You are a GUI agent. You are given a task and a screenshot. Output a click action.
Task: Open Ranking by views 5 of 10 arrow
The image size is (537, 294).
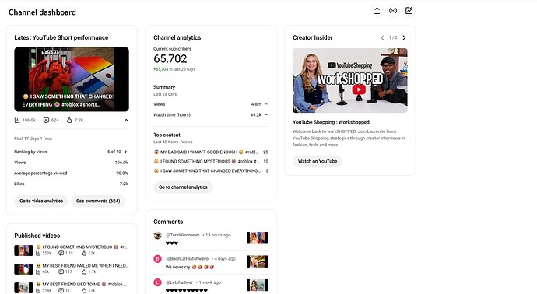125,152
